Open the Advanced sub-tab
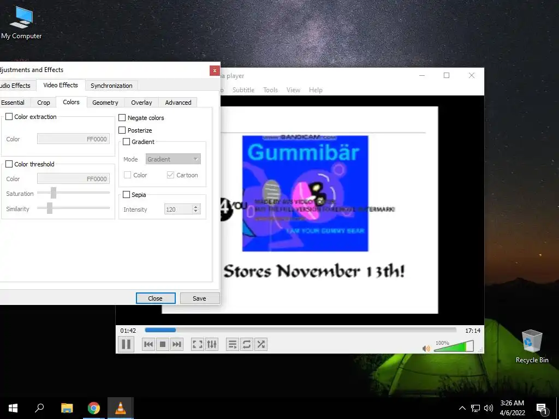The width and height of the screenshot is (559, 419). tap(179, 102)
